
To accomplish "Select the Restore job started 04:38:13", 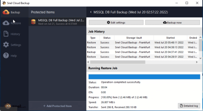I will point(142,47).
